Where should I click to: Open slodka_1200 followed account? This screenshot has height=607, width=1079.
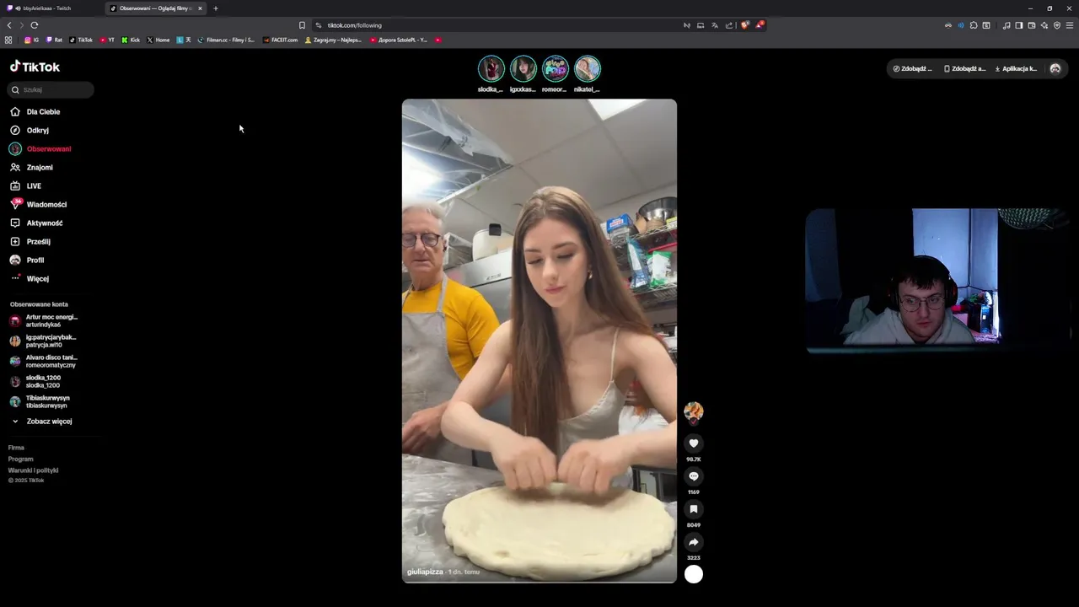point(35,381)
